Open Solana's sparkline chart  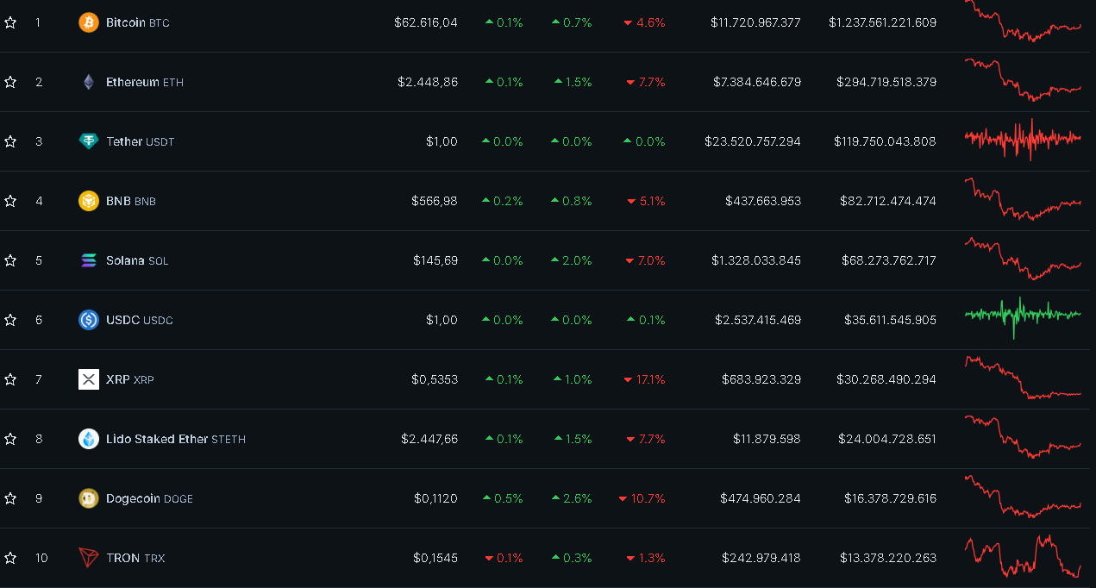tap(1023, 259)
